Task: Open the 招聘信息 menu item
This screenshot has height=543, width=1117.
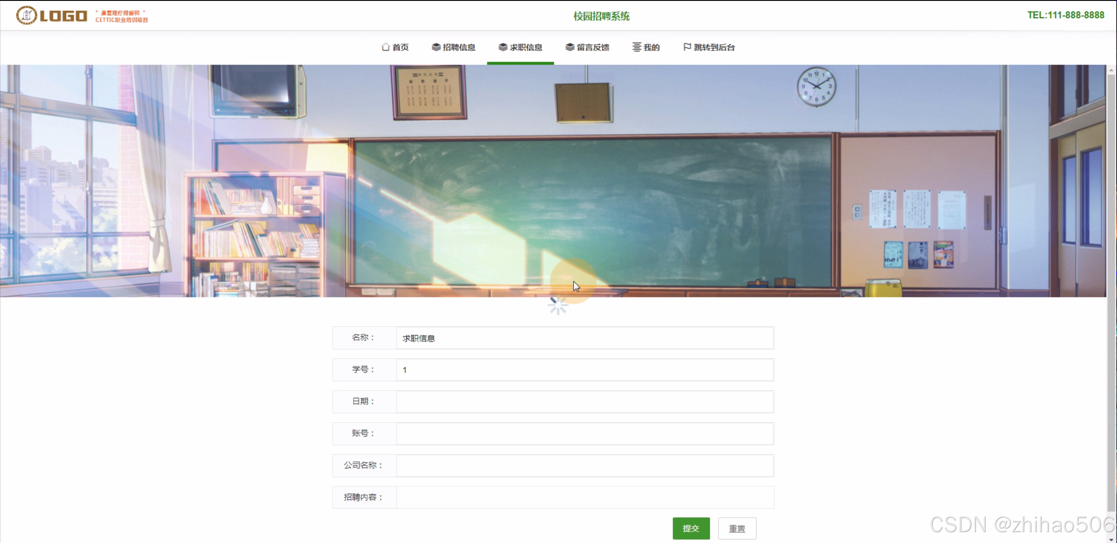Action: [459, 47]
